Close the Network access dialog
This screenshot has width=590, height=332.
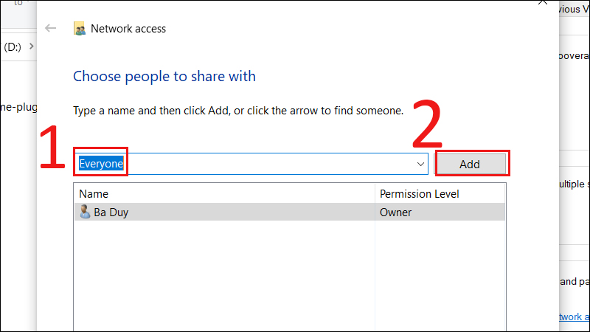544,4
